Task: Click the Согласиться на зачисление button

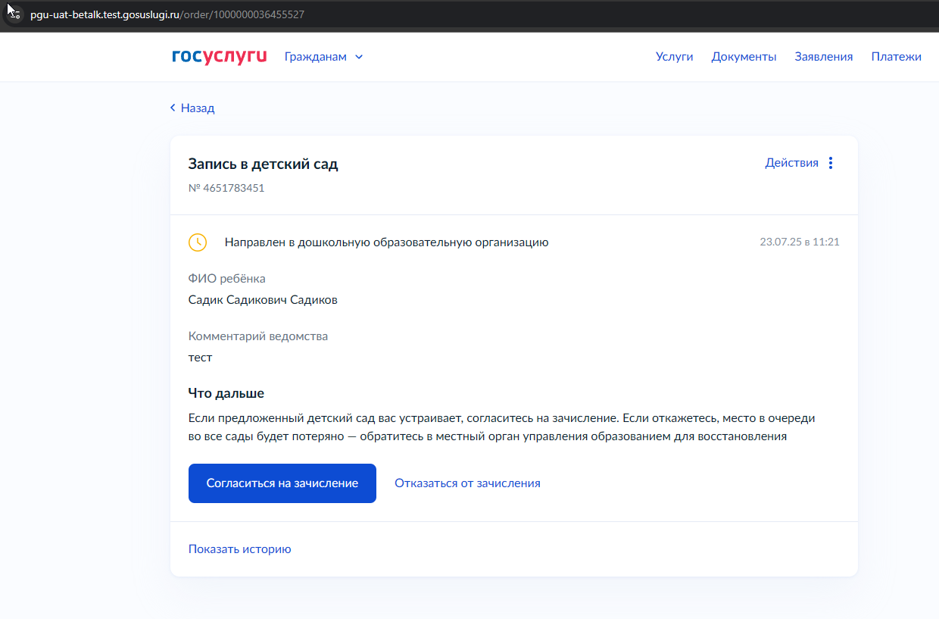Action: point(282,483)
